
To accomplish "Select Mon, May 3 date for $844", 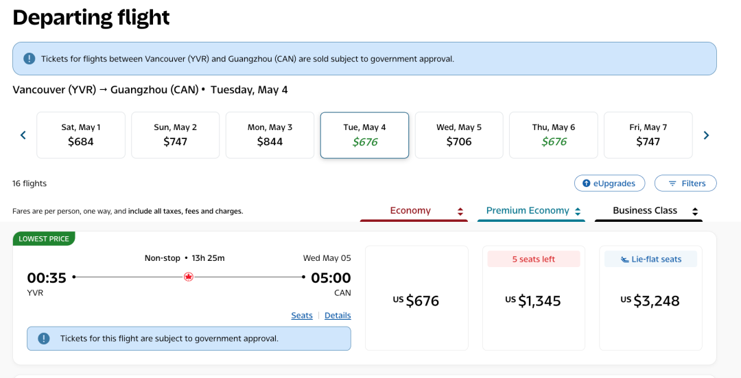I will click(x=270, y=135).
